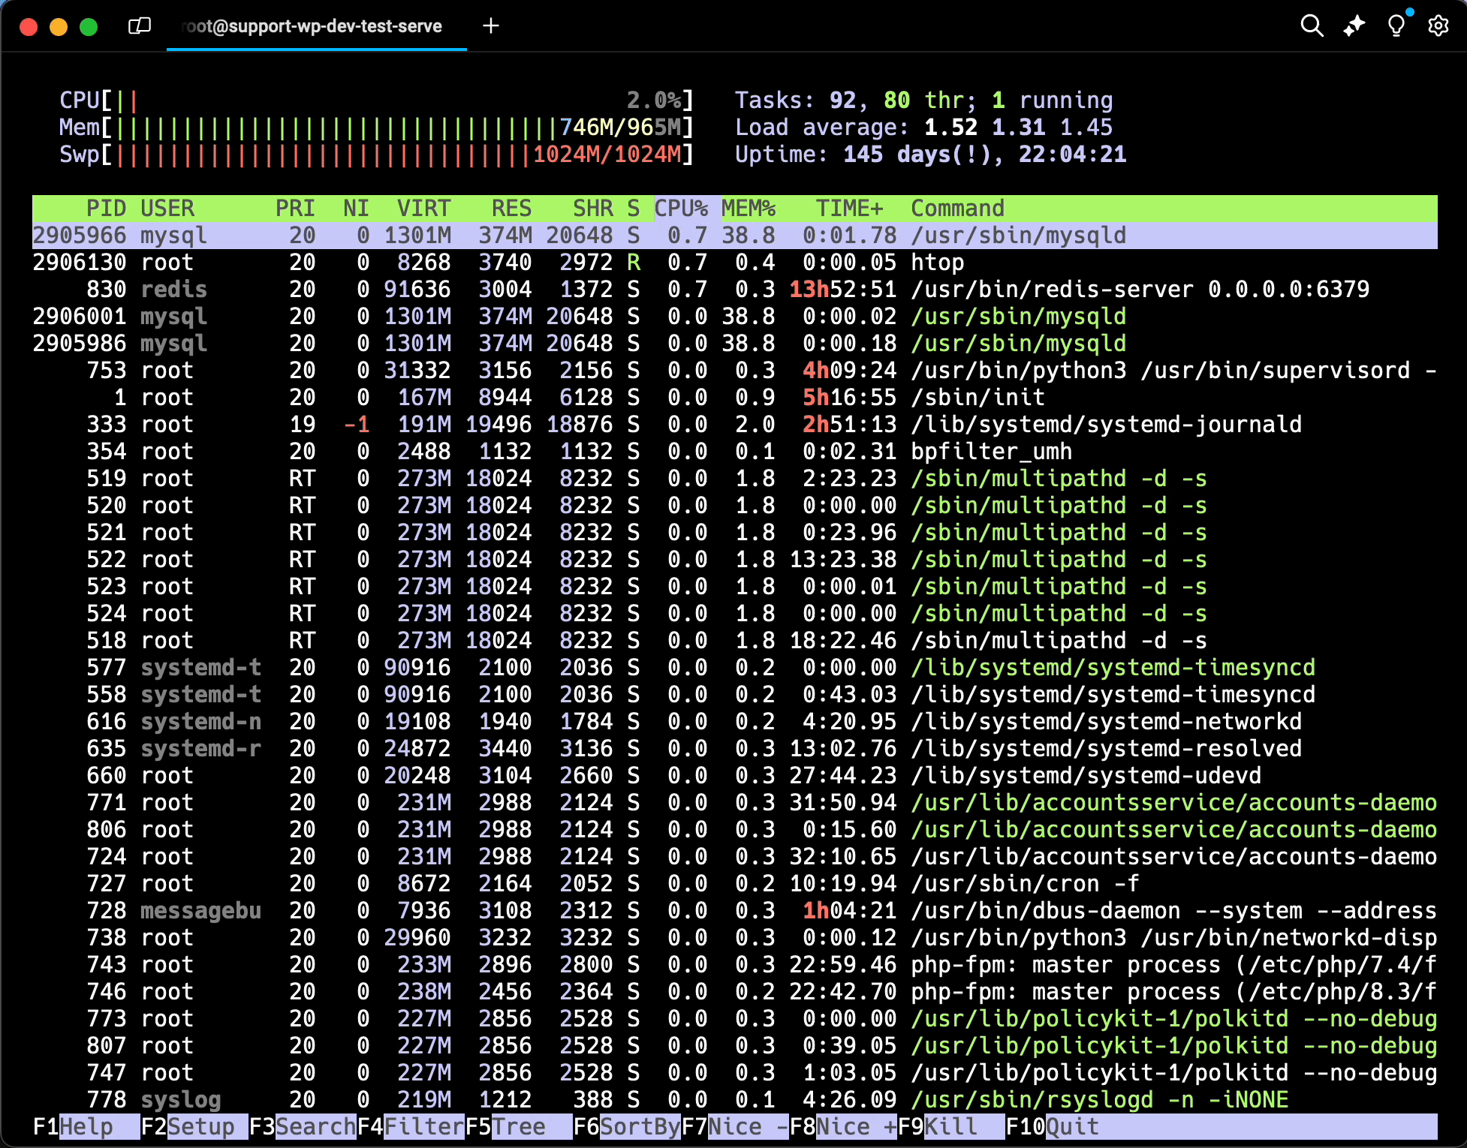The image size is (1467, 1148).
Task: Click the split pane icon
Action: tap(140, 26)
